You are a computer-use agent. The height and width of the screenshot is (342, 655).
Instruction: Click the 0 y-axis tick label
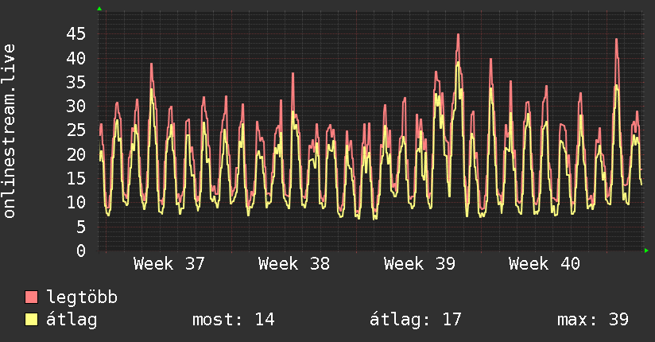[81, 251]
